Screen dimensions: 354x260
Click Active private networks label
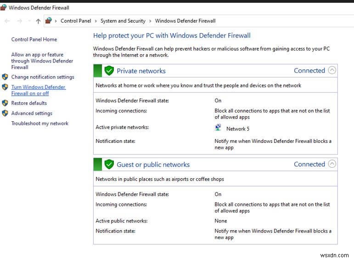122,127
